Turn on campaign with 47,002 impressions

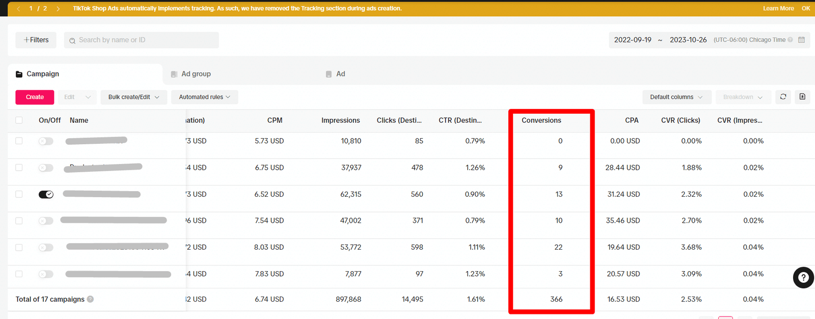46,221
